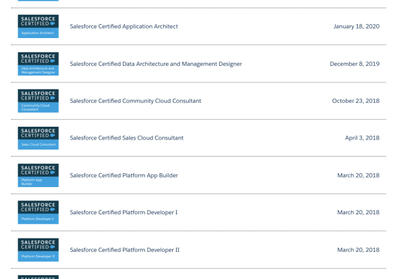Click Salesforce Certified Platform Developer II title
Image resolution: width=418 pixels, height=279 pixels.
click(125, 250)
